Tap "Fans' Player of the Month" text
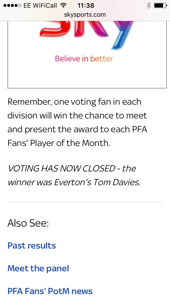The height and width of the screenshot is (301, 170). click(58, 143)
